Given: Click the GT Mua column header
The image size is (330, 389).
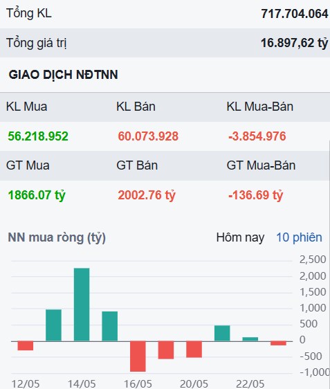Looking at the screenshot, I should point(28,165).
